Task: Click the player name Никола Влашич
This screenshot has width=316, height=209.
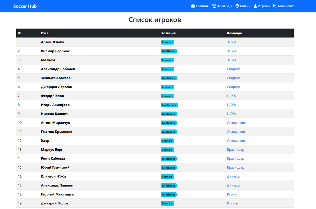Action: click(55, 114)
